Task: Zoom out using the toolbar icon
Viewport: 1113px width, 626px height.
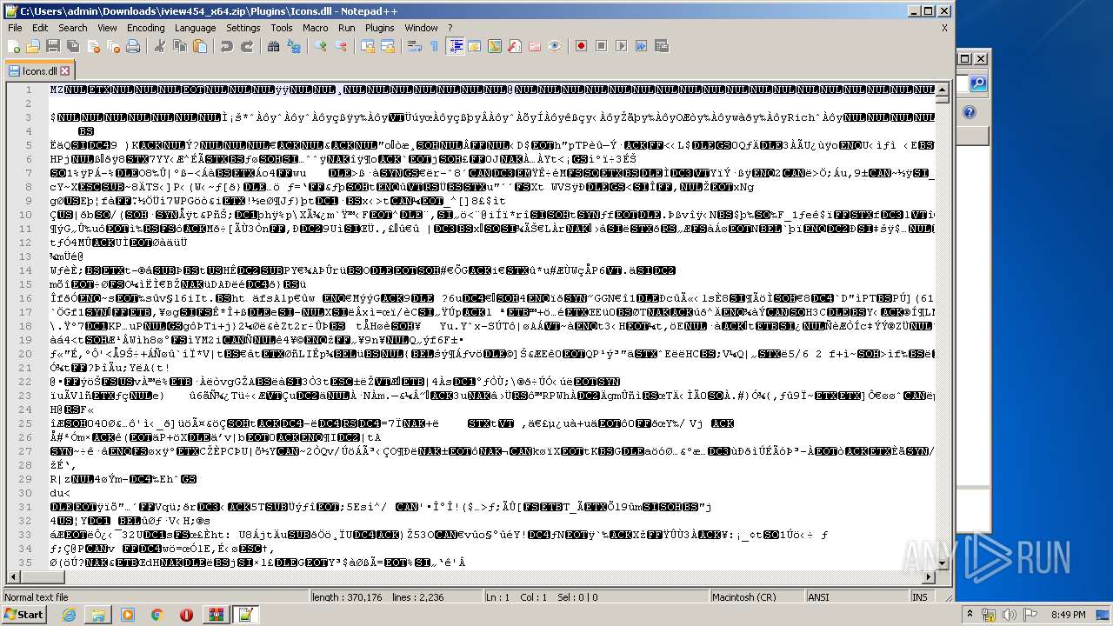Action: (341, 46)
